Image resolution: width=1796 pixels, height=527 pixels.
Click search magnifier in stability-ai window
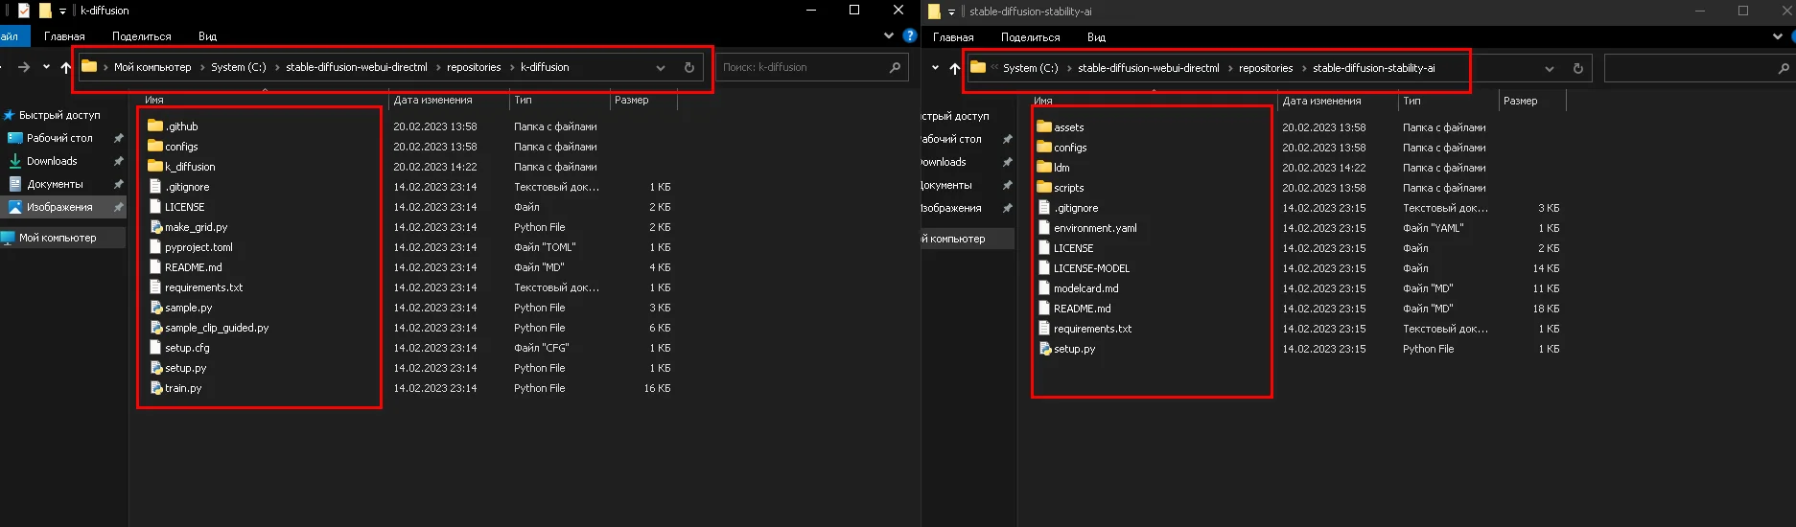[1784, 69]
